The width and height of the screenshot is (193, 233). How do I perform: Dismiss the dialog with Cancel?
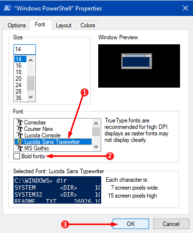171,224
